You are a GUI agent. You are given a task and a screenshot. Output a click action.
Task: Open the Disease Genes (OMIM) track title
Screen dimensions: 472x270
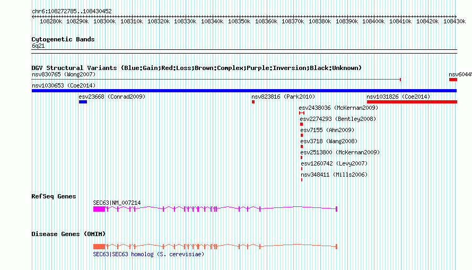click(x=68, y=234)
